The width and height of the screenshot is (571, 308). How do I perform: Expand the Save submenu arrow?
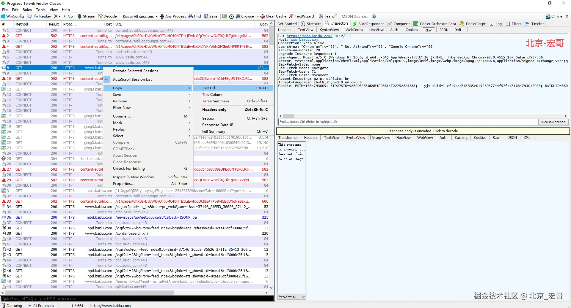189,95
